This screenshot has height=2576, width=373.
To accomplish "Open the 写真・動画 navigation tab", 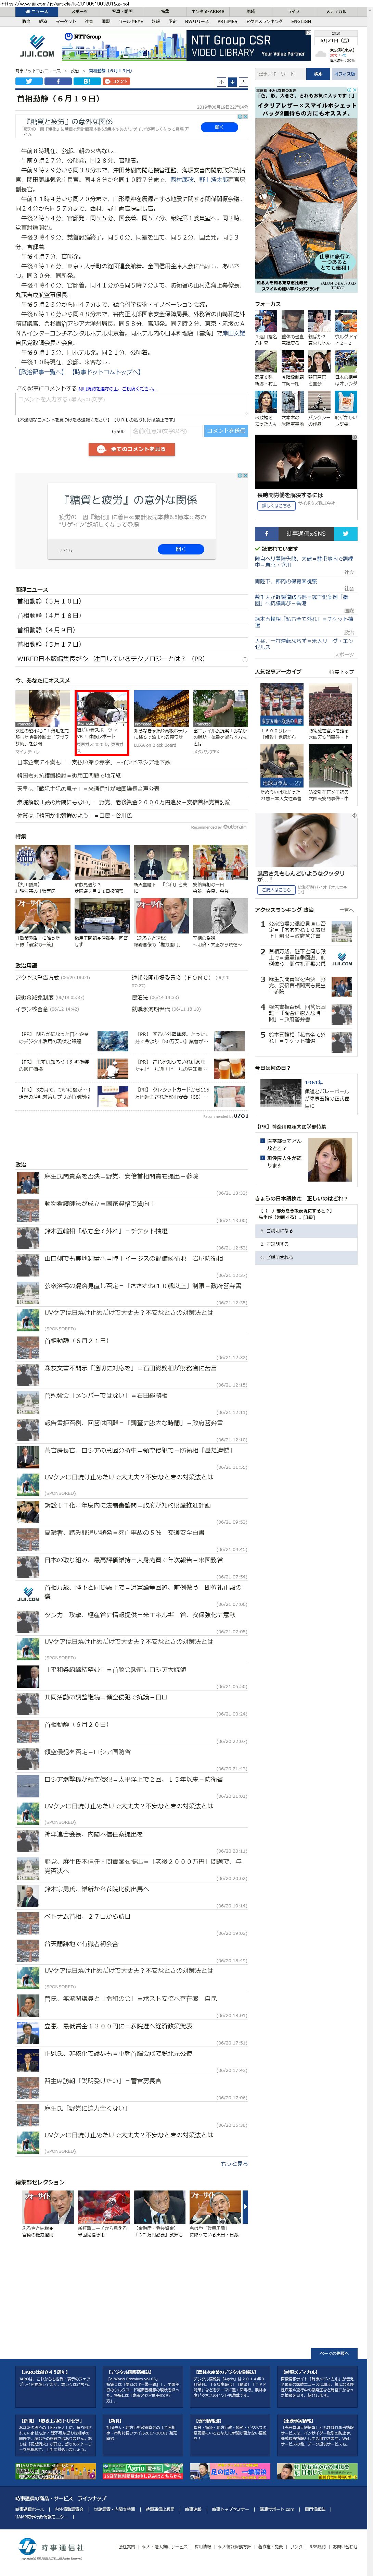I will [x=122, y=12].
